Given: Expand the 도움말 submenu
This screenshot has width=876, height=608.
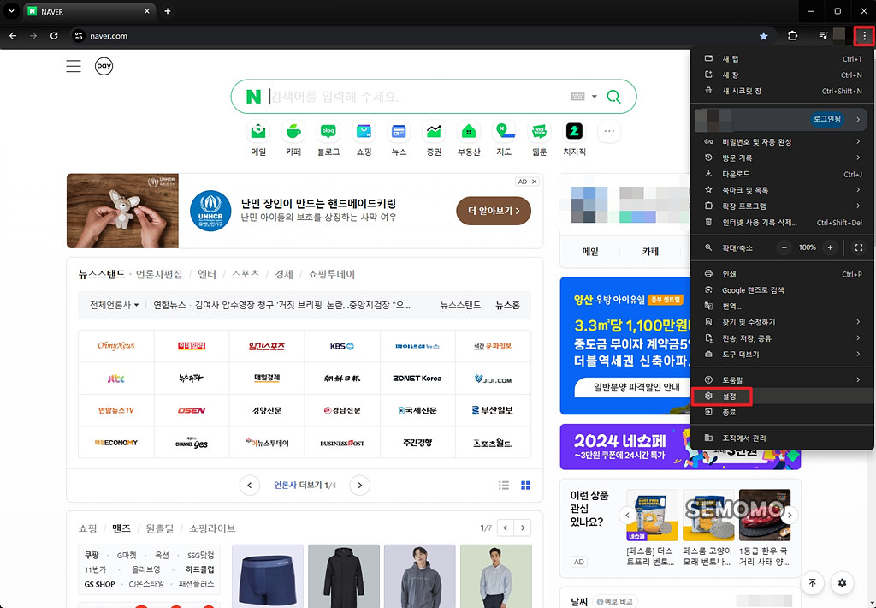Looking at the screenshot, I should tap(782, 380).
